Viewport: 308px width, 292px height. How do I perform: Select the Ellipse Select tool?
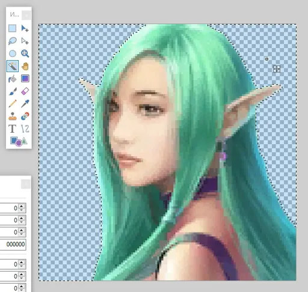pos(13,53)
